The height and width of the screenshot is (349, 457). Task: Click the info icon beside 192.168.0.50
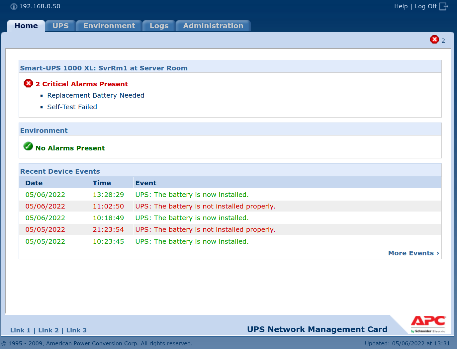pos(14,7)
